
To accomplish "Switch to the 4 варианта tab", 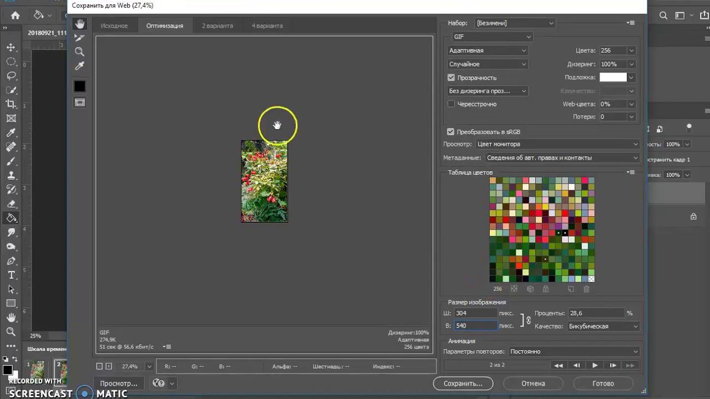I will coord(267,25).
